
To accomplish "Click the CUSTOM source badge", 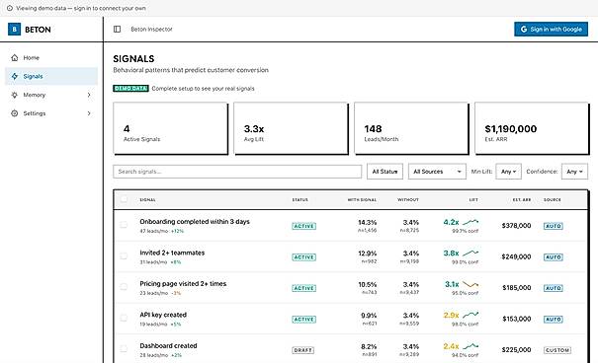I will click(557, 350).
